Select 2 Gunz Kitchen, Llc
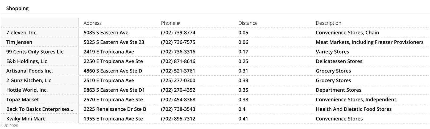Image resolution: width=430 pixels, height=129 pixels. point(28,80)
